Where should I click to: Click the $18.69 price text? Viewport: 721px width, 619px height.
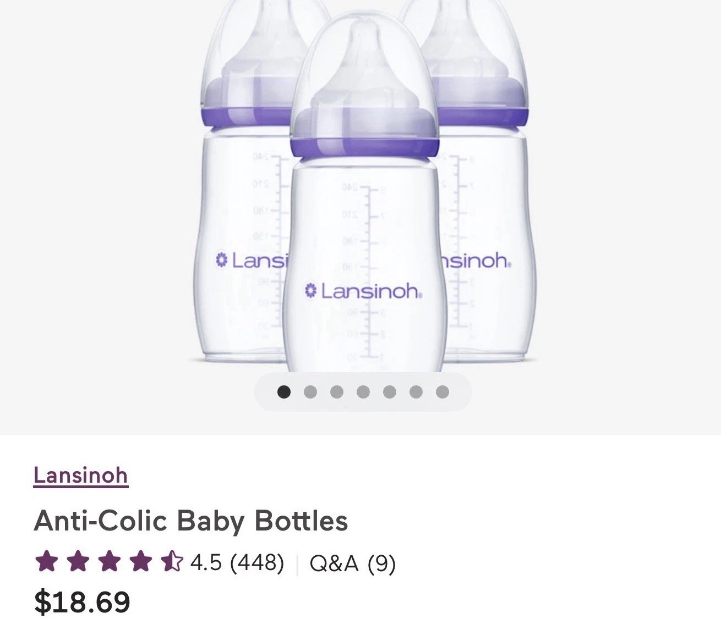tap(83, 601)
